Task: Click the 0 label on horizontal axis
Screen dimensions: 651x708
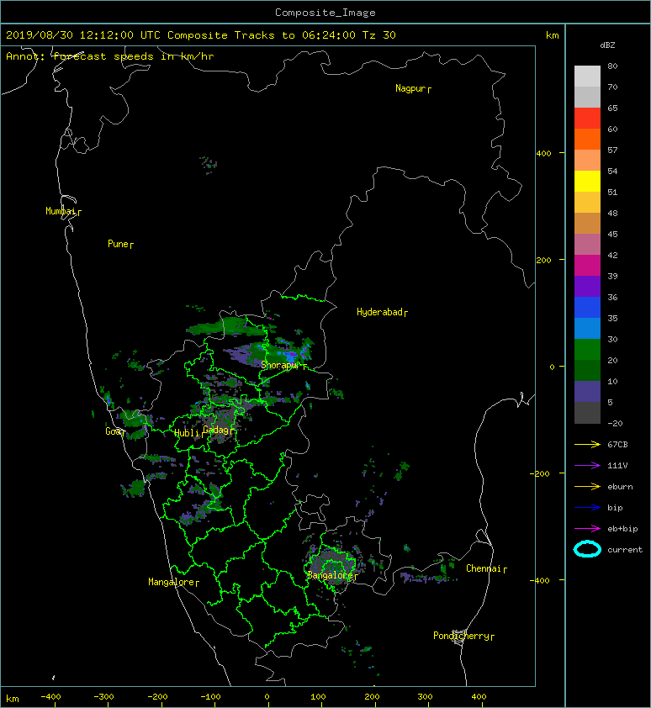Action: point(267,697)
